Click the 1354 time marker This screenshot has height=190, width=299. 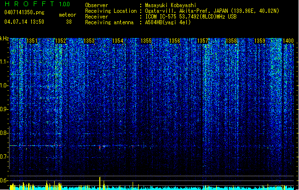(x=118, y=41)
